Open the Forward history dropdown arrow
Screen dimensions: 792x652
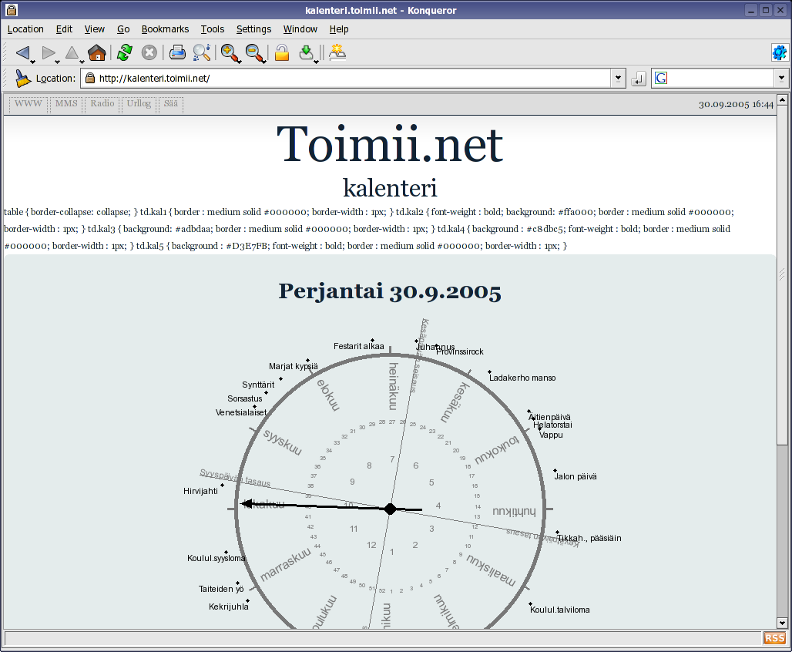click(x=58, y=61)
